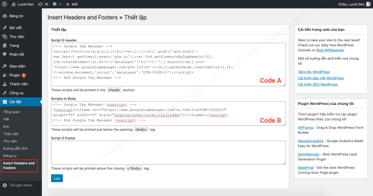This screenshot has height=196, width=373.
Task: Click the Giao diện brush icon
Action: point(5,66)
